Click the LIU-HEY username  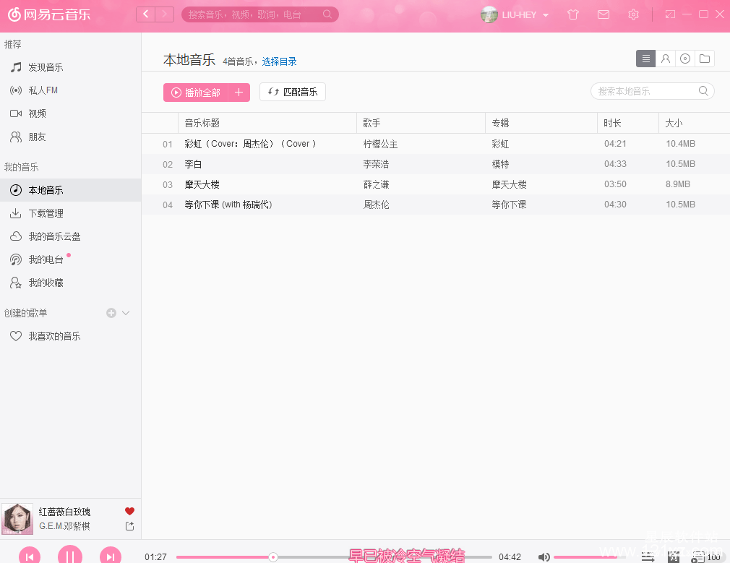point(519,15)
